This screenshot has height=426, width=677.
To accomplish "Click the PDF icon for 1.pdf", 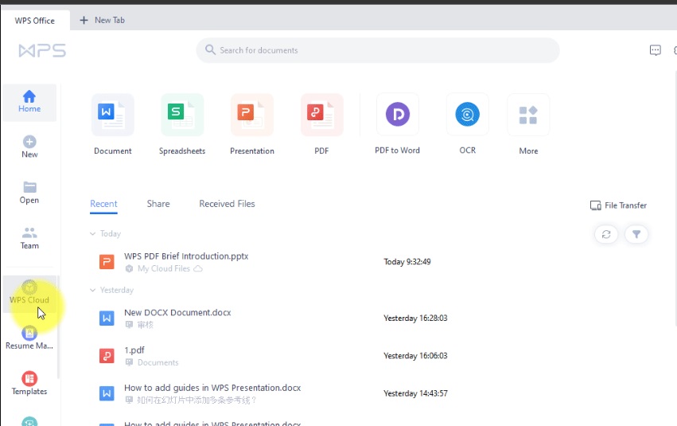I will [107, 356].
